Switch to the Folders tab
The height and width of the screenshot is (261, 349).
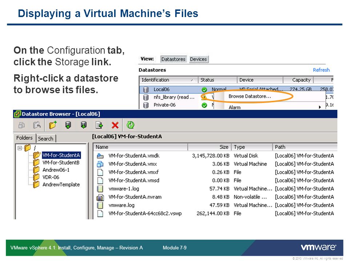(24, 138)
